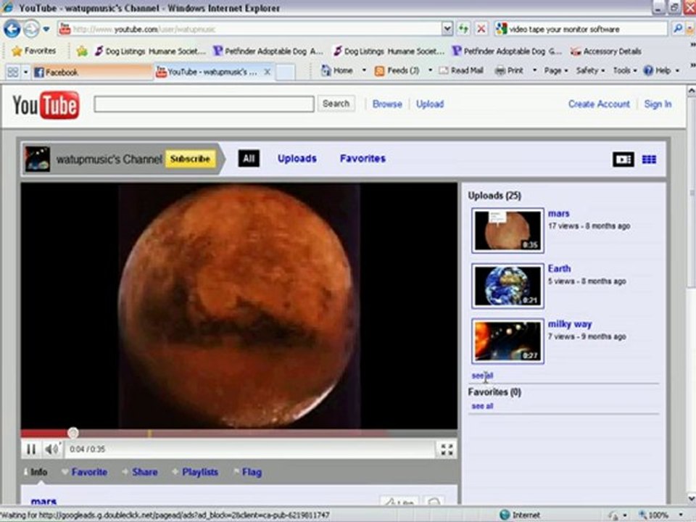Switch to player view icon
This screenshot has height=522, width=696.
point(623,159)
